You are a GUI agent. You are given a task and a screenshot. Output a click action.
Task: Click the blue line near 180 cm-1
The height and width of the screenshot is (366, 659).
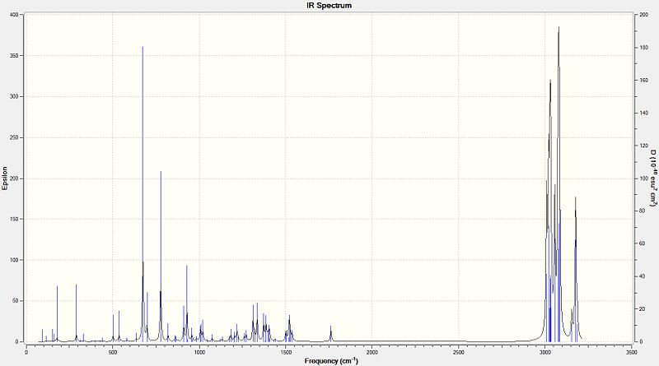(57, 313)
